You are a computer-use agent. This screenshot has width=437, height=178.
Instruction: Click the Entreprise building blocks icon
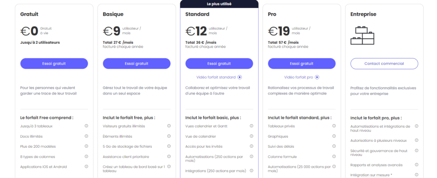362,36
